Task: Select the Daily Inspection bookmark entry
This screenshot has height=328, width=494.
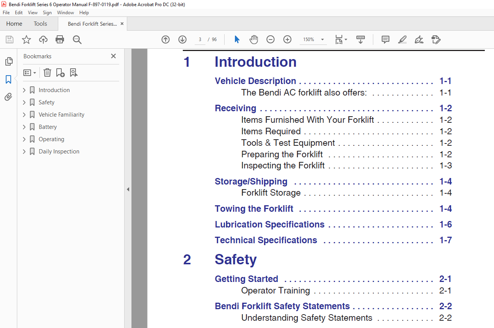Action: (59, 152)
